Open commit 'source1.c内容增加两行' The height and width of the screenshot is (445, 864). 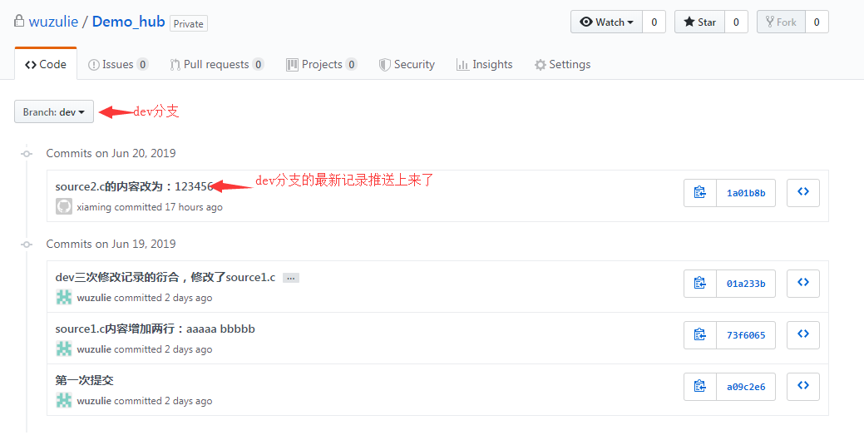pyautogui.click(x=155, y=329)
